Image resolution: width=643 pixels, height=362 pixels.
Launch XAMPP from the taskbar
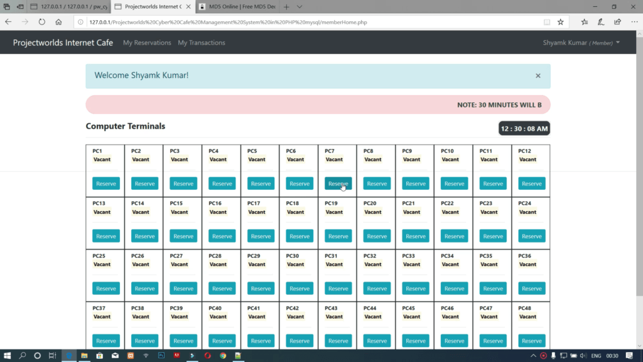(130, 356)
